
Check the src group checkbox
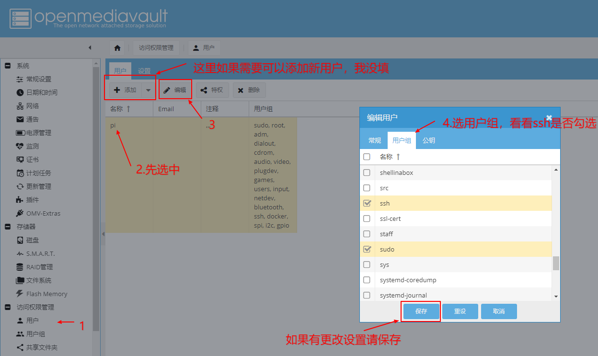click(367, 188)
